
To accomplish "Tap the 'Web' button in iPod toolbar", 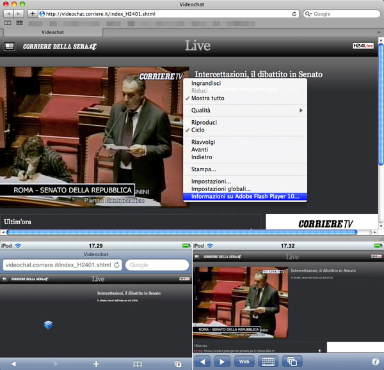I will click(244, 362).
